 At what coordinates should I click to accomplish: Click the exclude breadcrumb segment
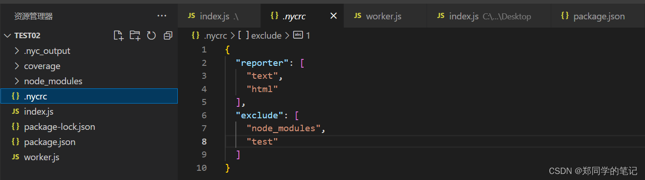pos(266,35)
